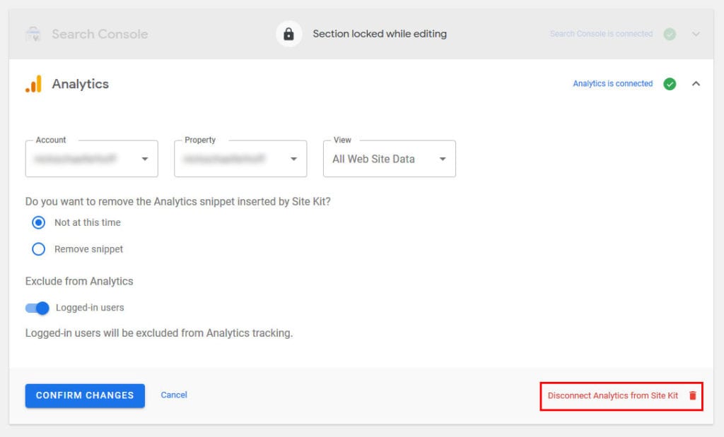Click Disconnect Analytics from Site Kit

[x=614, y=395]
